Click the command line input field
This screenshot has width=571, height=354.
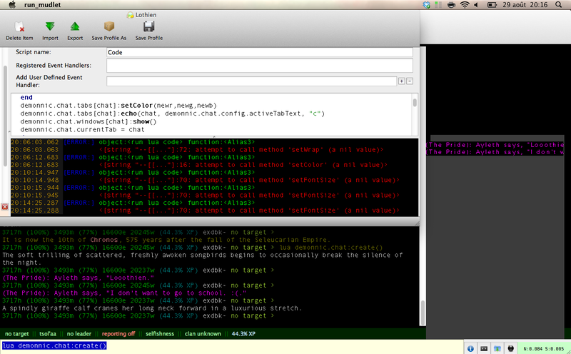click(231, 345)
